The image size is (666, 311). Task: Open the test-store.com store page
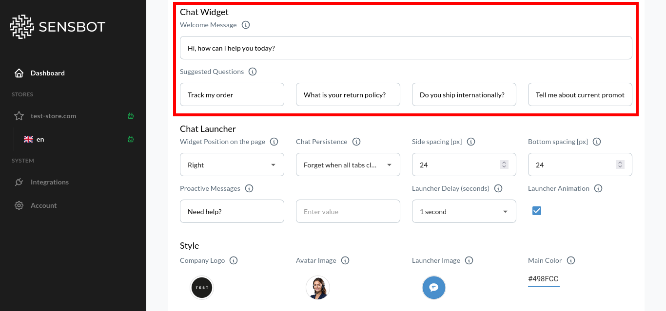tap(54, 116)
